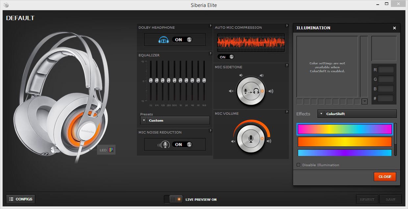
Task: Click the 32 Hz equalizer slider handle
Action: [x=151, y=80]
